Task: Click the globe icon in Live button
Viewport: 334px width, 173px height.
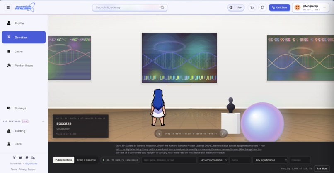Action: click(x=231, y=7)
